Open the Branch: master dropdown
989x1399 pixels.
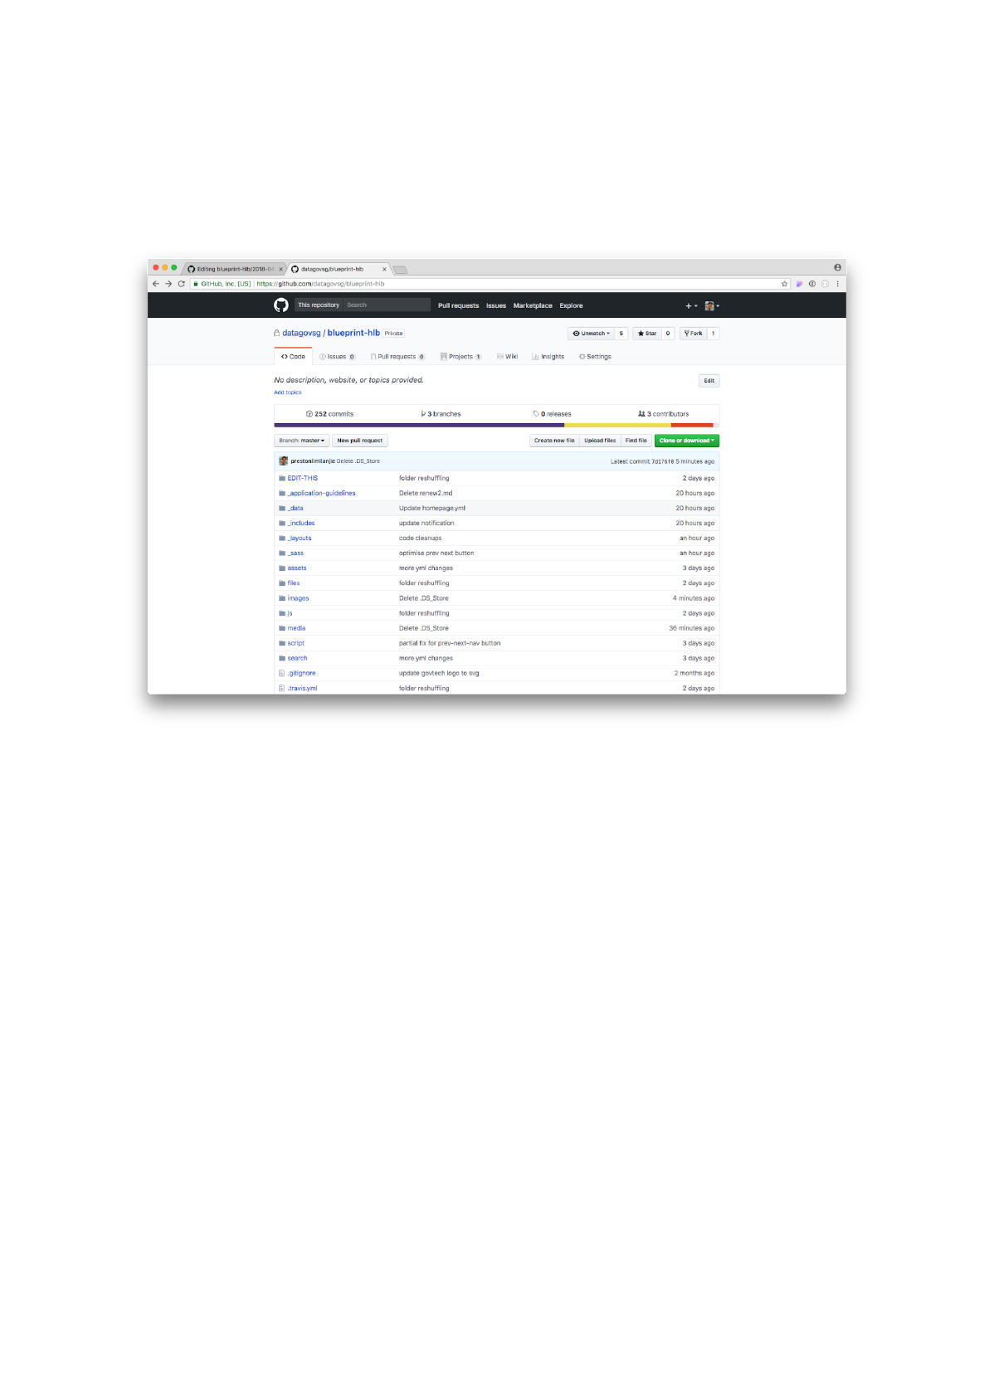(x=302, y=441)
